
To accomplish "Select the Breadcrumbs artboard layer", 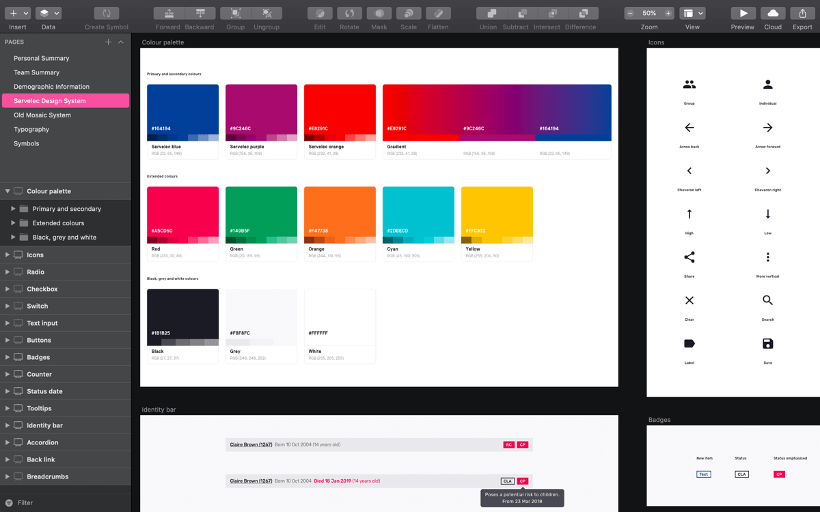I will tap(66, 477).
